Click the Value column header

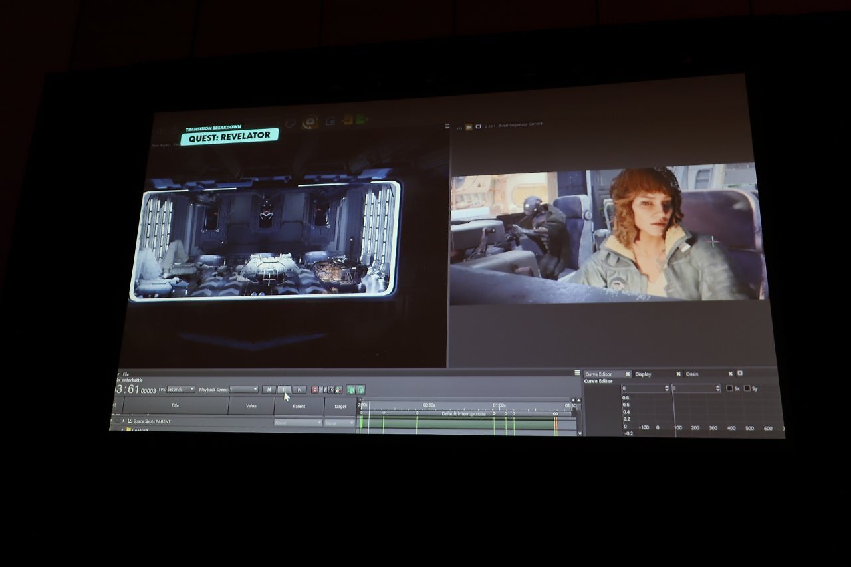251,405
